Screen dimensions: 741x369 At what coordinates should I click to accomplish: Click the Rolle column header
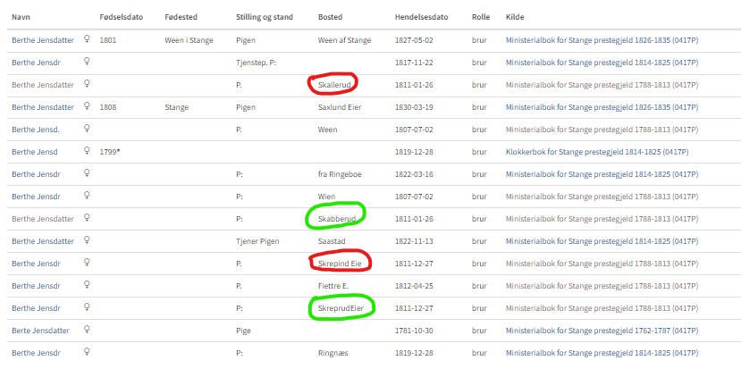pos(481,17)
